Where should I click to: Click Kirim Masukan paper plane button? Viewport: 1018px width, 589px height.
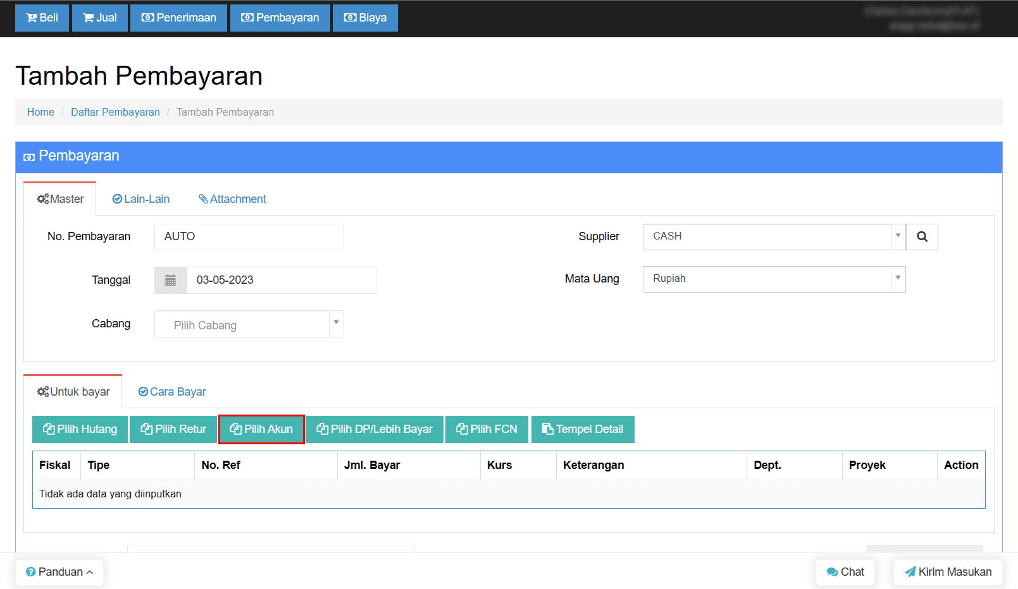click(x=948, y=572)
